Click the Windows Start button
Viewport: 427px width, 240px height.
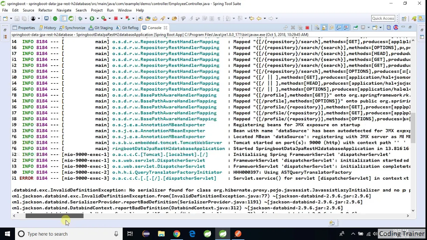click(x=7, y=234)
